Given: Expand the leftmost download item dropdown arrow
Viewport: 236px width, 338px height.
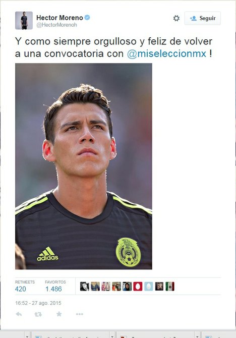Looking at the screenshot, I should point(27,336).
